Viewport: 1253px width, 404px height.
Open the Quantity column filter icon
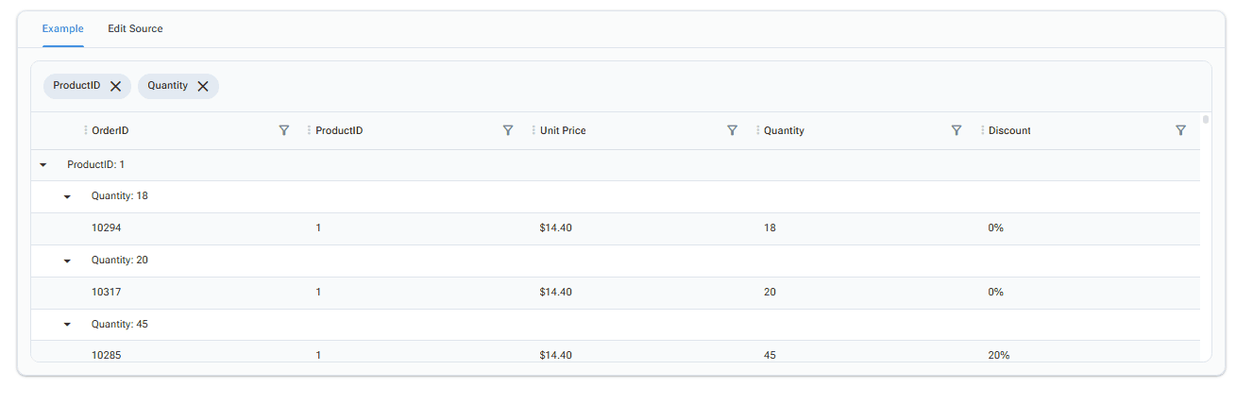coord(957,130)
